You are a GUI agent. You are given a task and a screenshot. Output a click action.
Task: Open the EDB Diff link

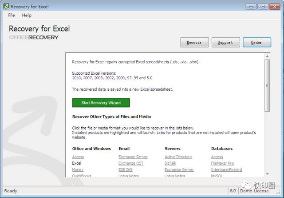coord(126,170)
